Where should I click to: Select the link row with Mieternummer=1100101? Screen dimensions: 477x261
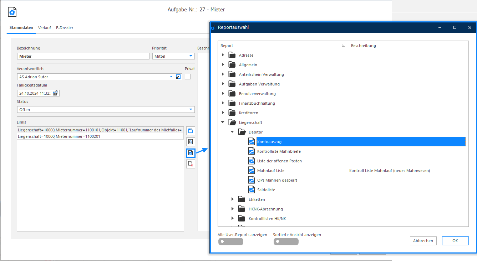tap(100, 130)
